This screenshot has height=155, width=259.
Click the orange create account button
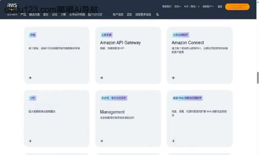coord(237,7)
